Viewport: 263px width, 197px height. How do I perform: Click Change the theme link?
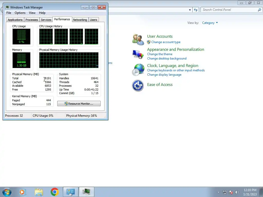pyautogui.click(x=160, y=54)
